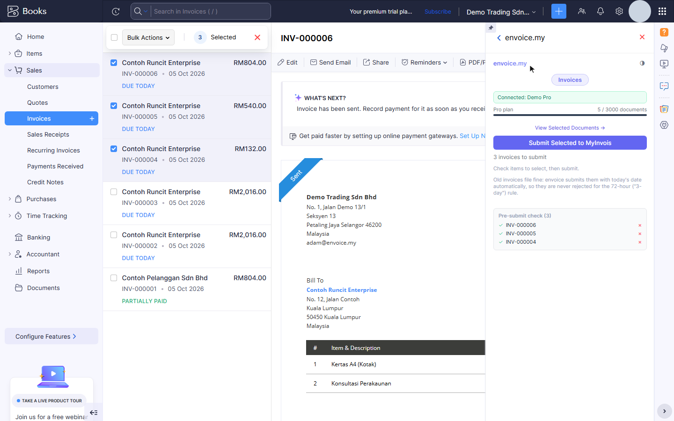
Task: Close the envoice.my panel
Action: click(x=642, y=37)
